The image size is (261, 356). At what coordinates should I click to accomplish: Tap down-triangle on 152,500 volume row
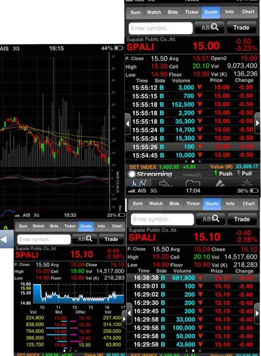coord(199,104)
